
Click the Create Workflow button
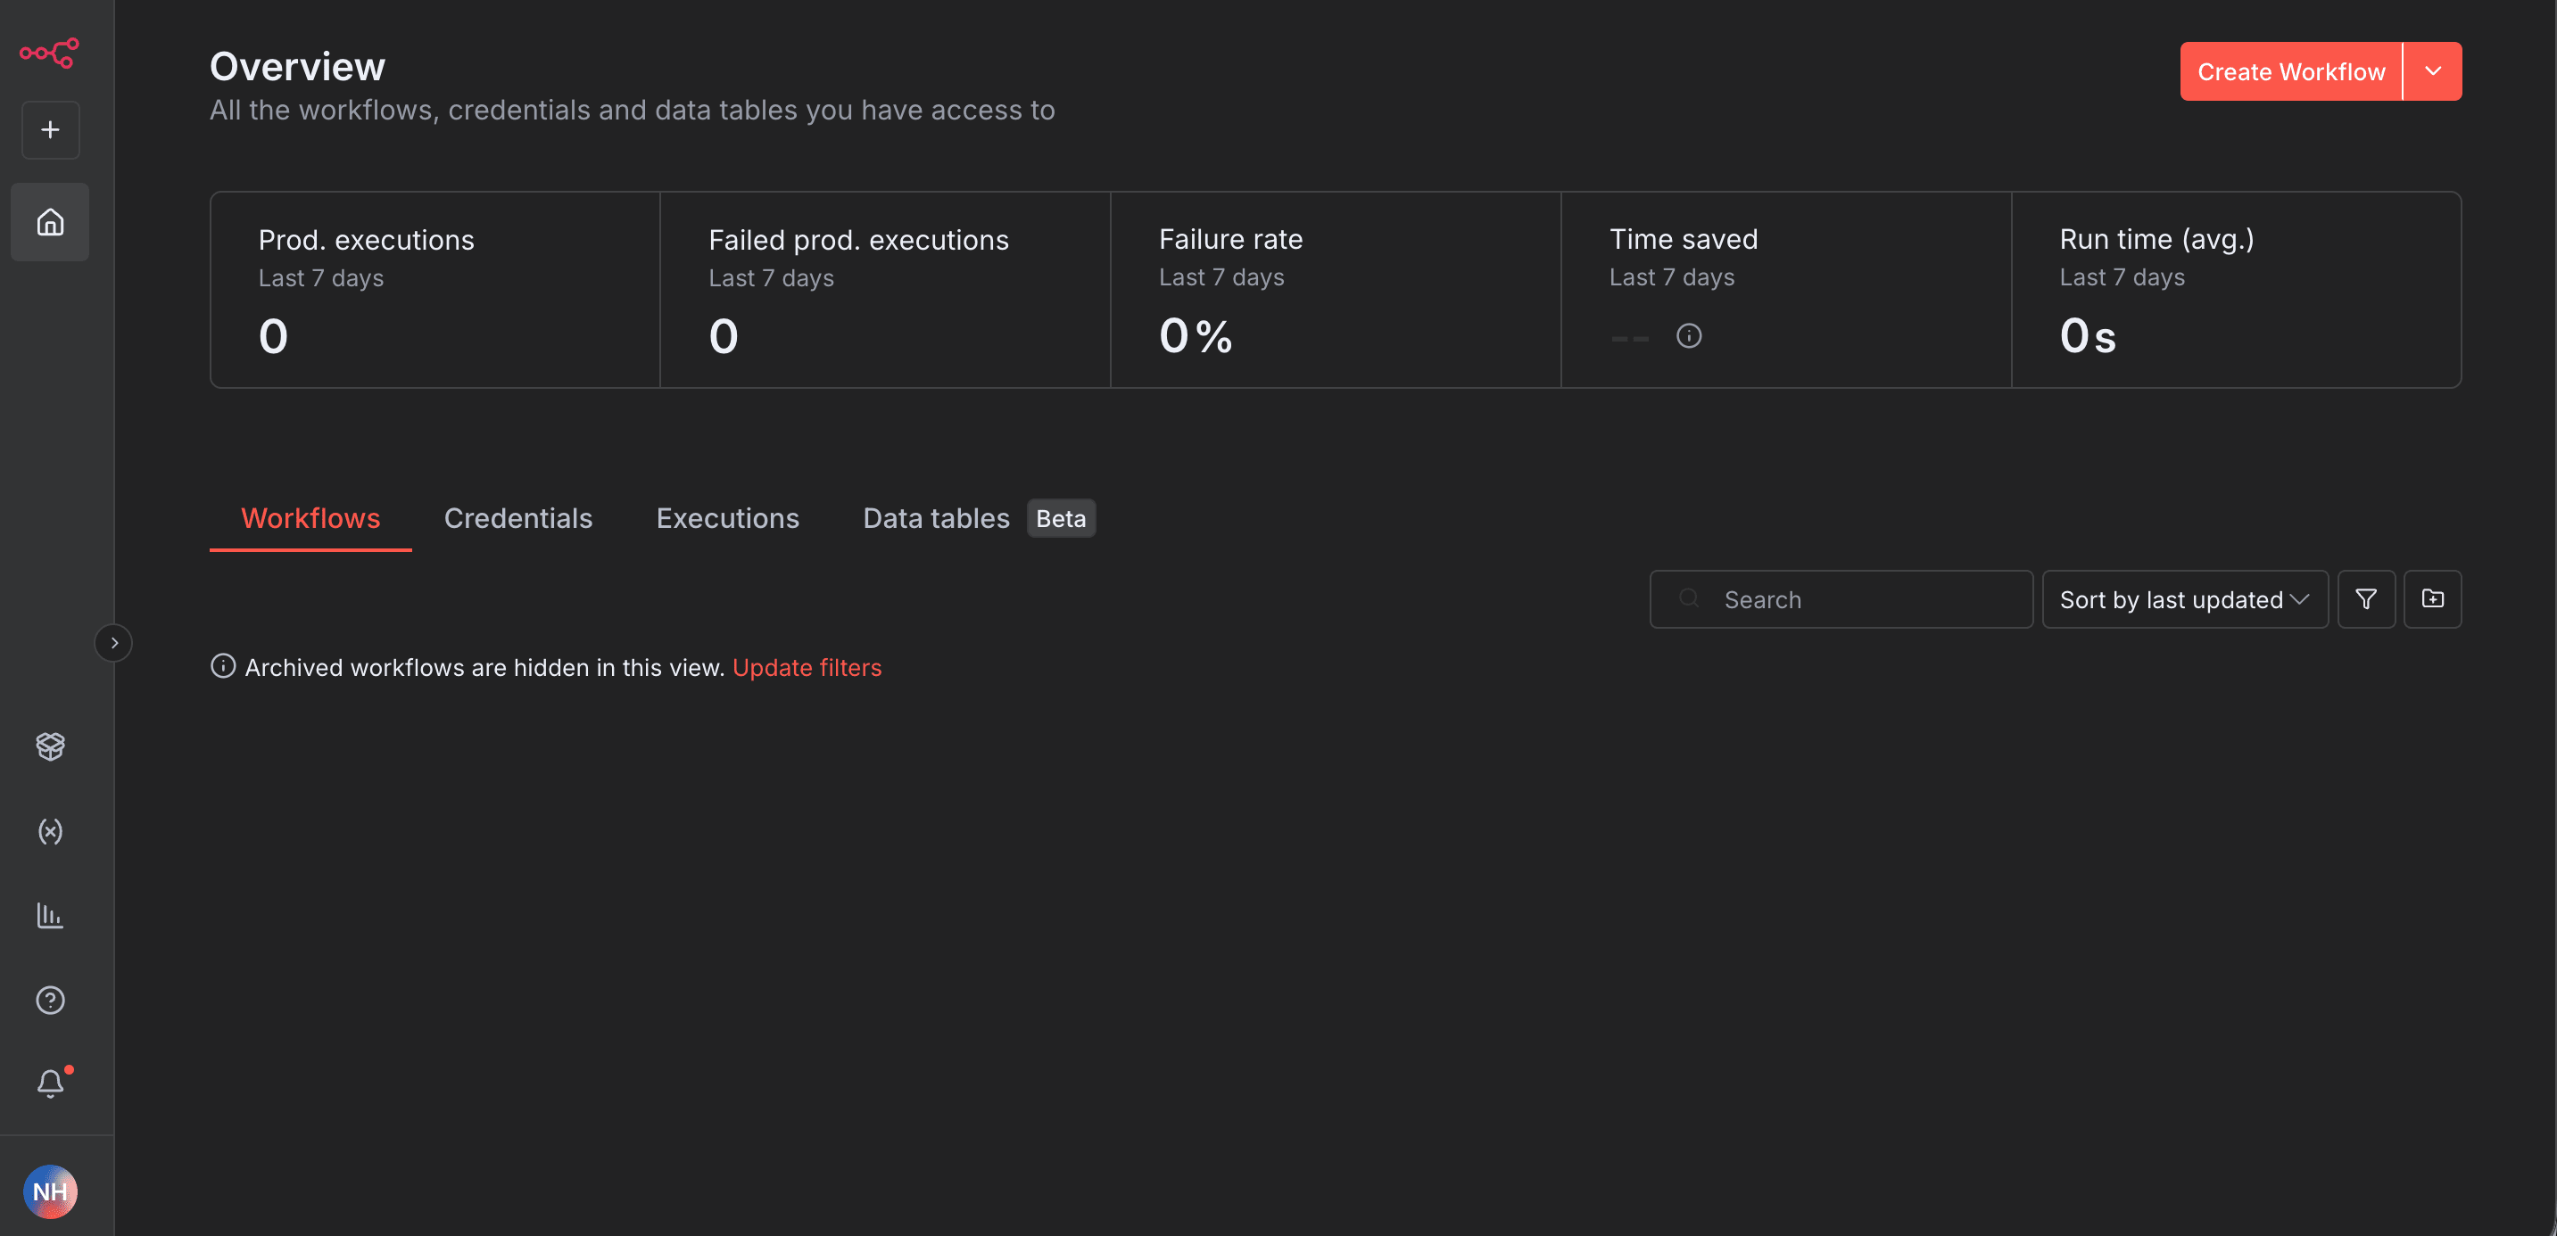pyautogui.click(x=2290, y=71)
